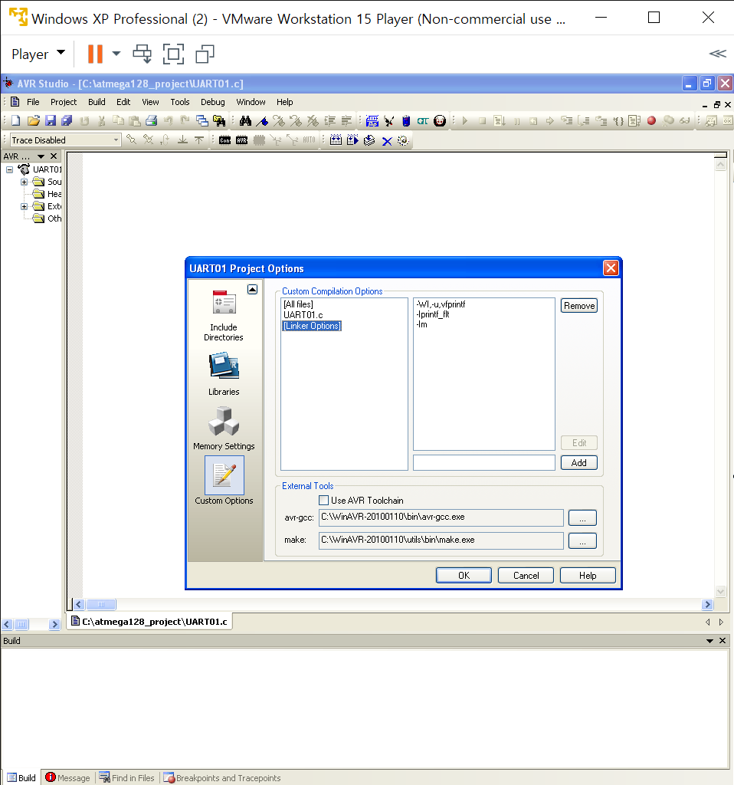Click VMware enter full screen icon

tap(174, 54)
